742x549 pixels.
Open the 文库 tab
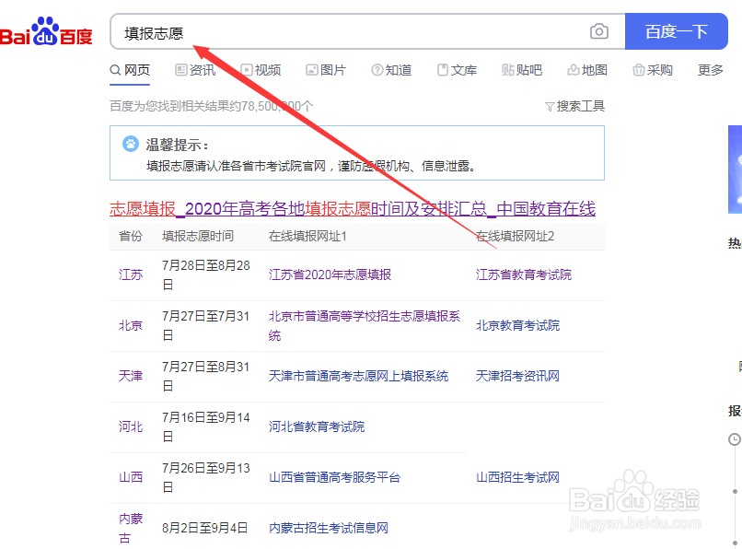pos(457,70)
